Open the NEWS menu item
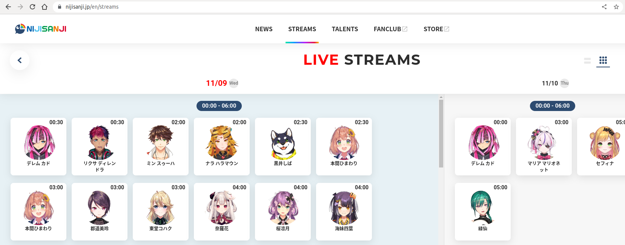This screenshot has width=625, height=245. (264, 29)
